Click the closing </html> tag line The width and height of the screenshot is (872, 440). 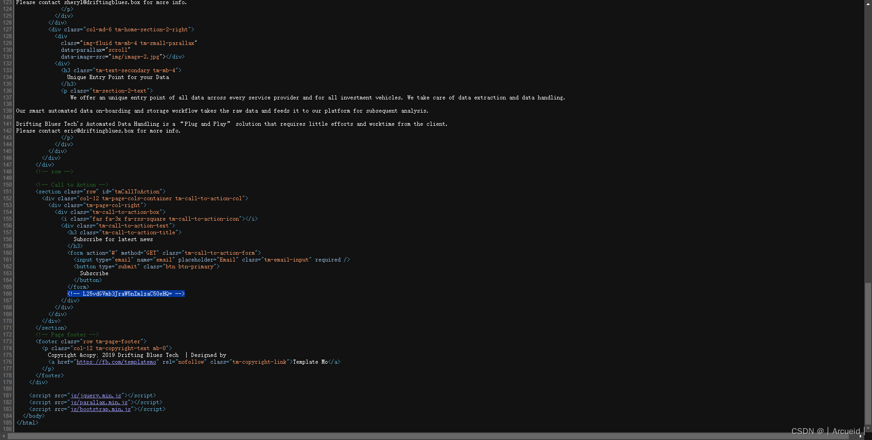pyautogui.click(x=27, y=423)
